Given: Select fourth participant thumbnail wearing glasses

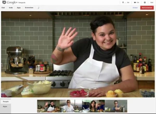Looking at the screenshot, I should coord(116,106).
